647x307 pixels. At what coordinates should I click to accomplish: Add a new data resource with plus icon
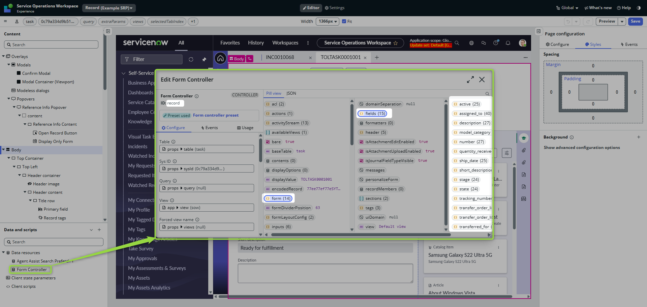click(99, 230)
